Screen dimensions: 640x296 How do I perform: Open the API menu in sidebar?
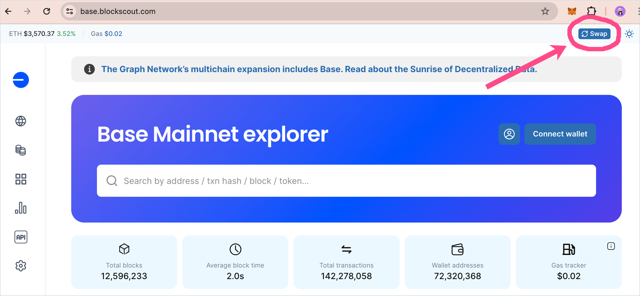coord(21,237)
